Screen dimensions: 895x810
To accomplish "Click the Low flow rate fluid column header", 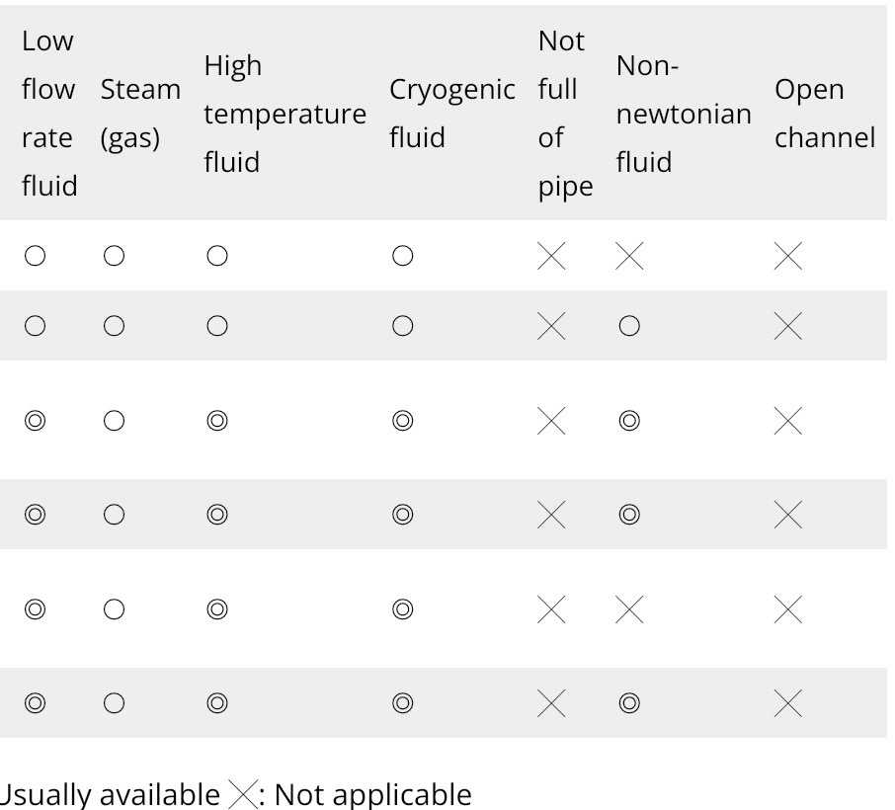I will (x=49, y=113).
